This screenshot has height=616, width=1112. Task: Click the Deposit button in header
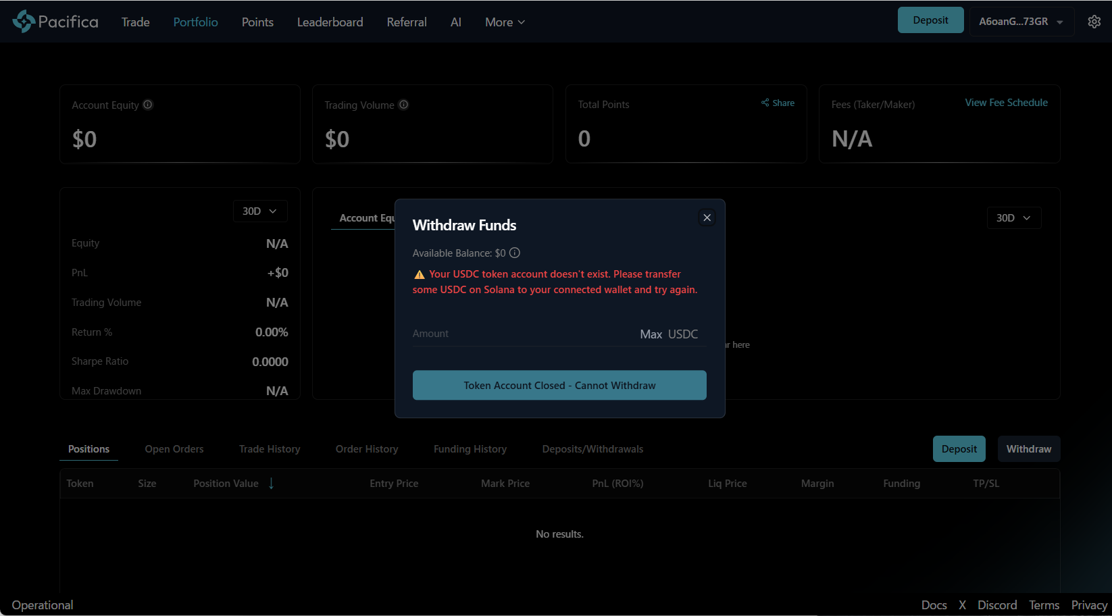point(930,20)
